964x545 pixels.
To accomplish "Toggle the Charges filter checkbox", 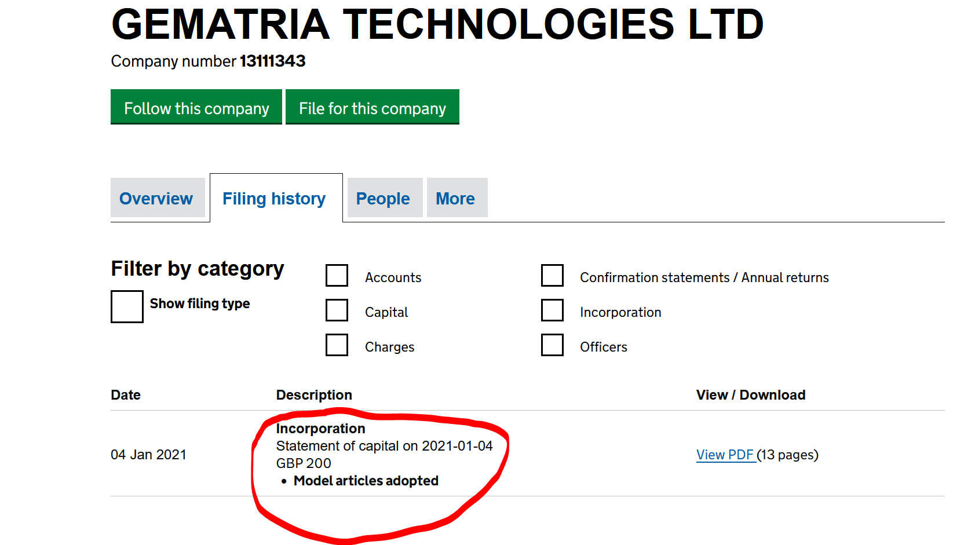I will [337, 345].
